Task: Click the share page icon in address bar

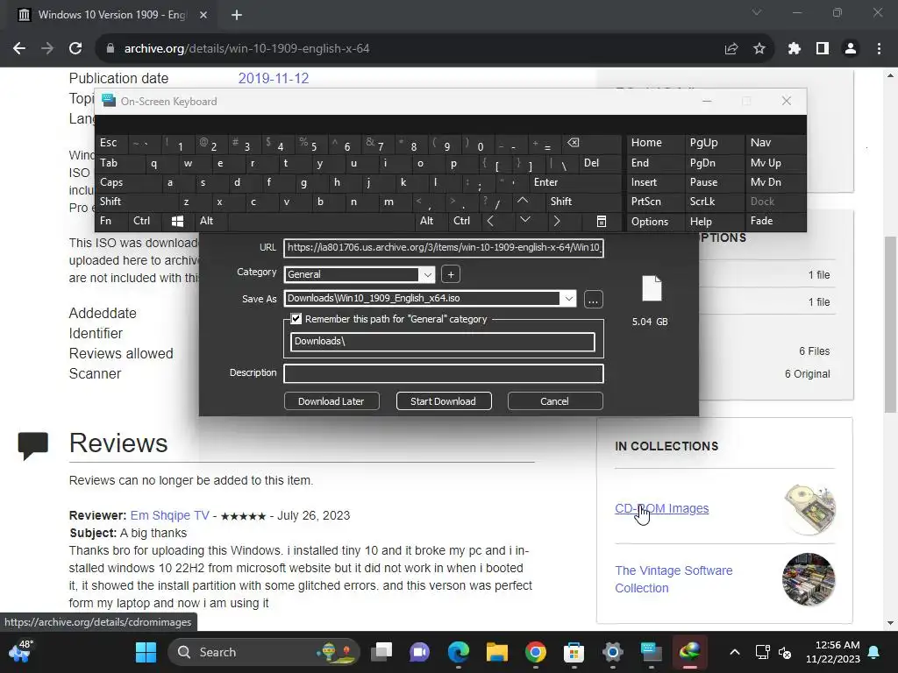Action: coord(731,49)
